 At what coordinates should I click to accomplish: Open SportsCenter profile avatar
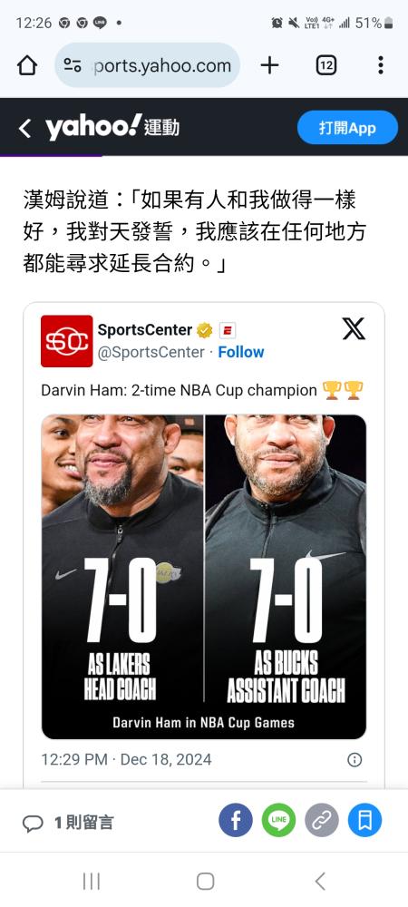66,341
